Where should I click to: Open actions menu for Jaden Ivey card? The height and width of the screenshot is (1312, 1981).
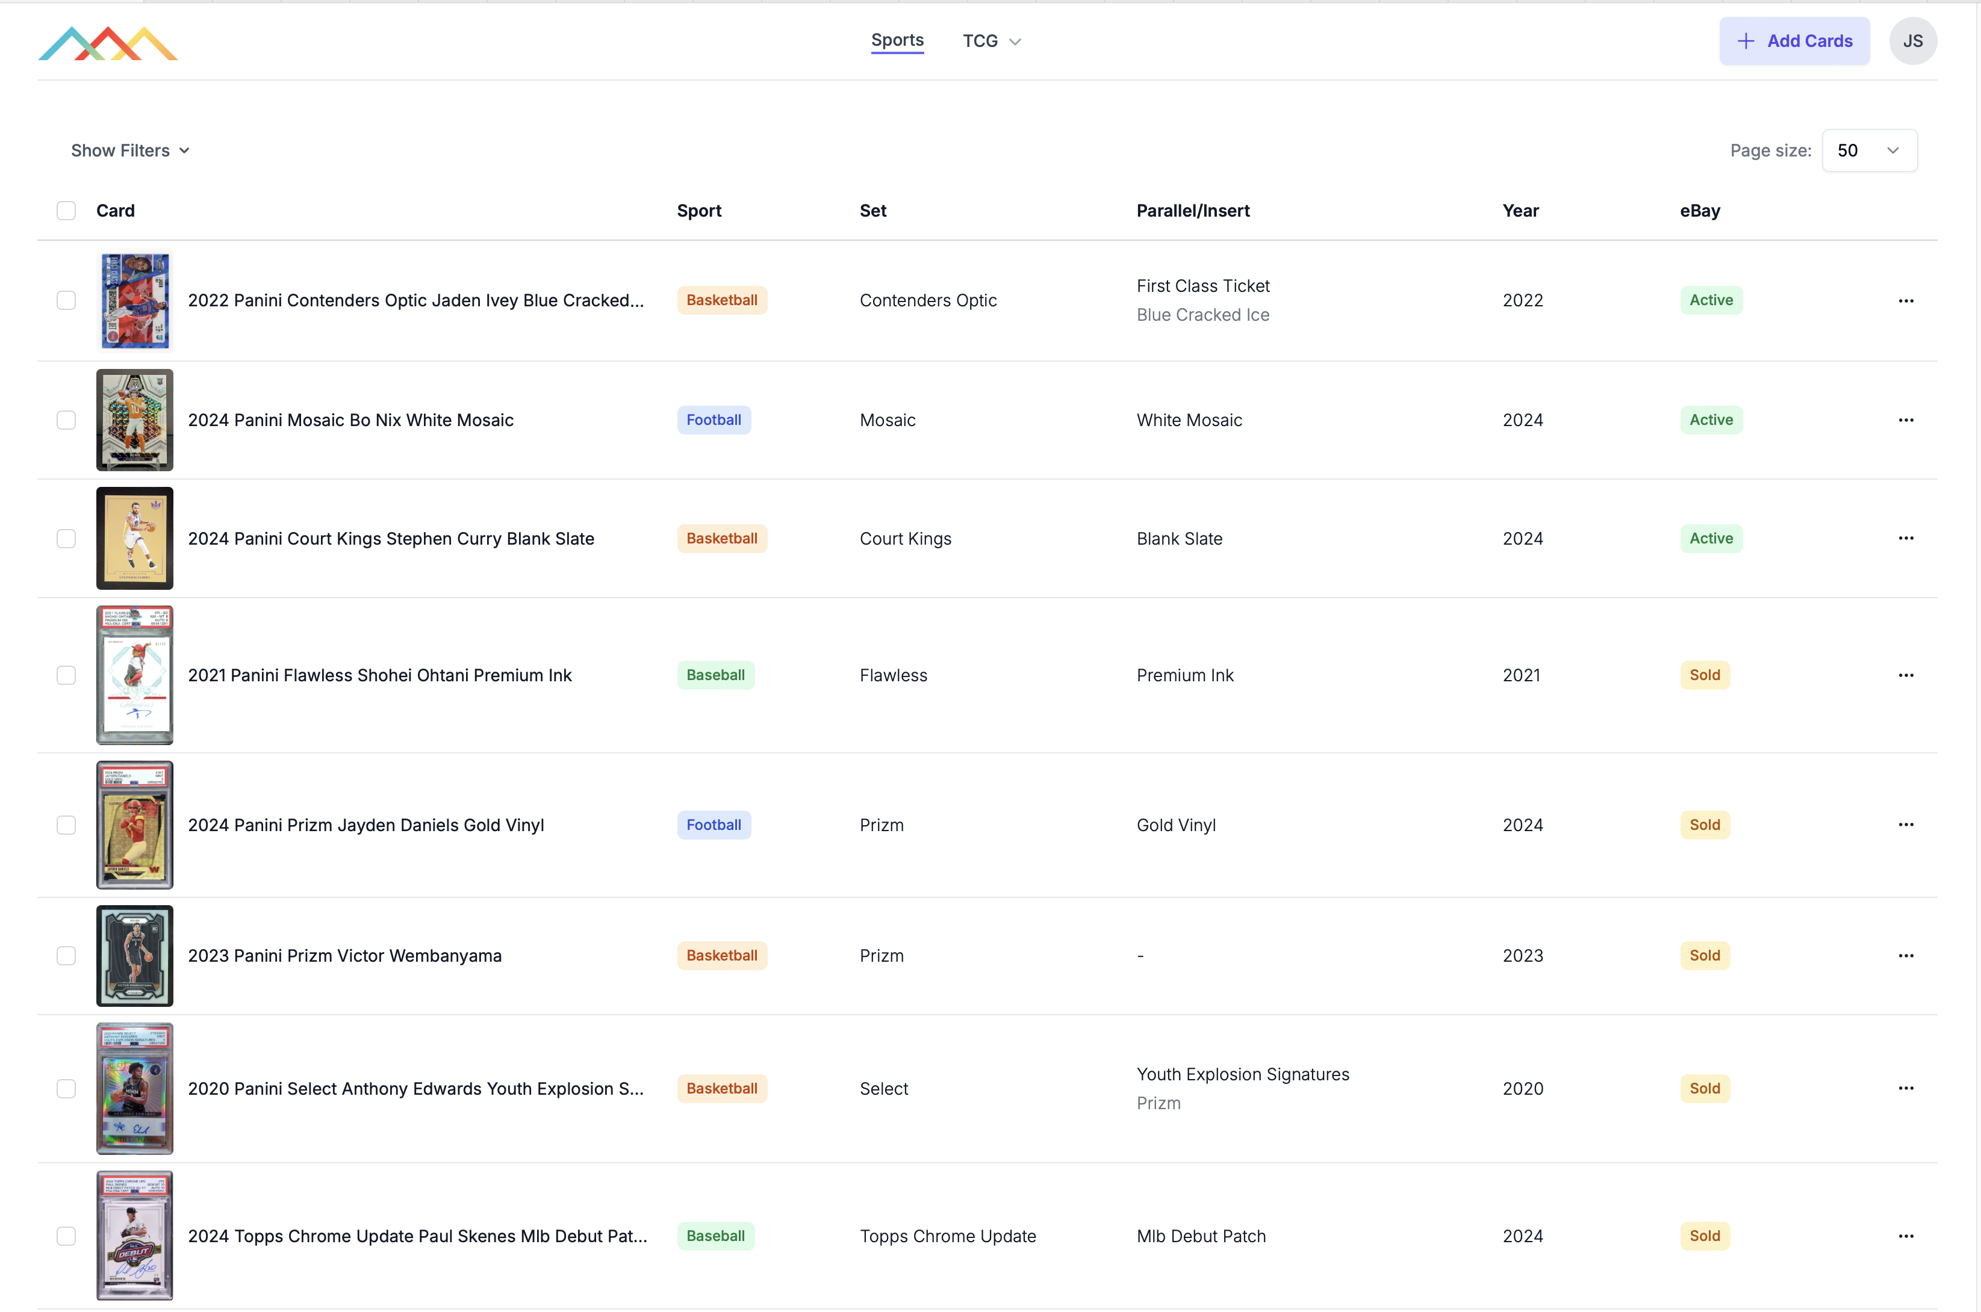tap(1906, 300)
